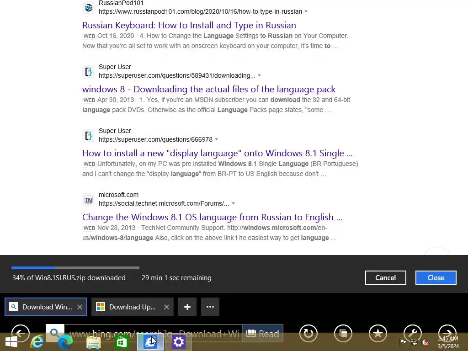This screenshot has height=351, width=468.
Task: Open the Windows Store taskbar icon
Action: pyautogui.click(x=122, y=342)
